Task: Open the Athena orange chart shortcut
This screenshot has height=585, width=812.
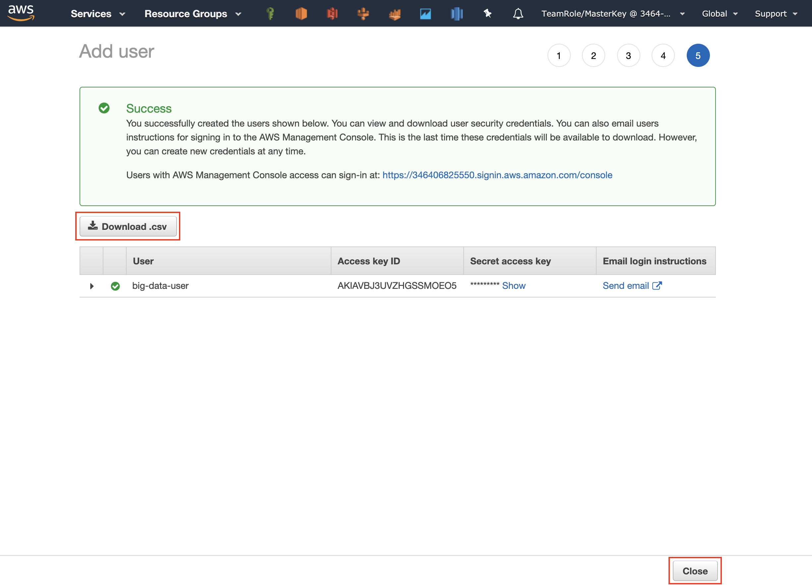Action: pyautogui.click(x=394, y=14)
